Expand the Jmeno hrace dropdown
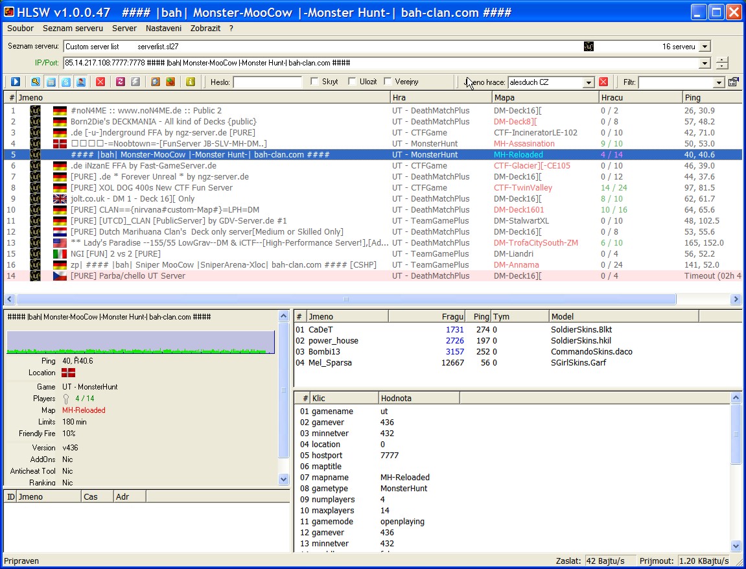 589,82
